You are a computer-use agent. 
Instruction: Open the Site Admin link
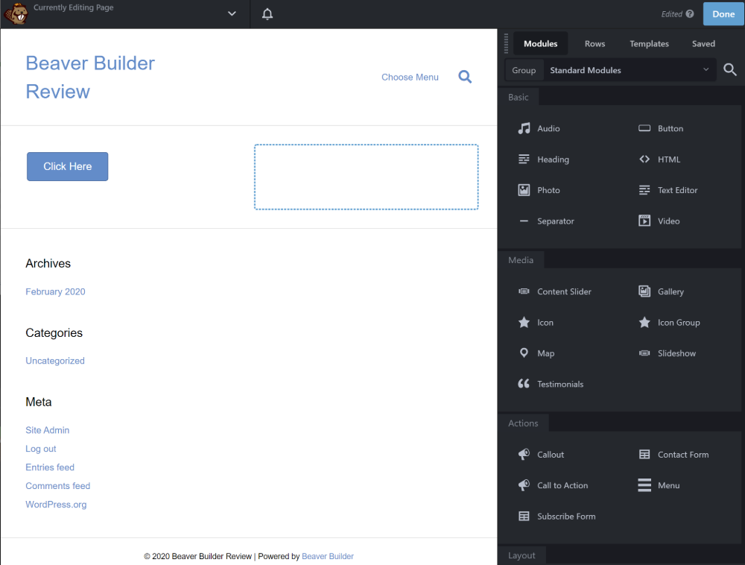click(48, 430)
